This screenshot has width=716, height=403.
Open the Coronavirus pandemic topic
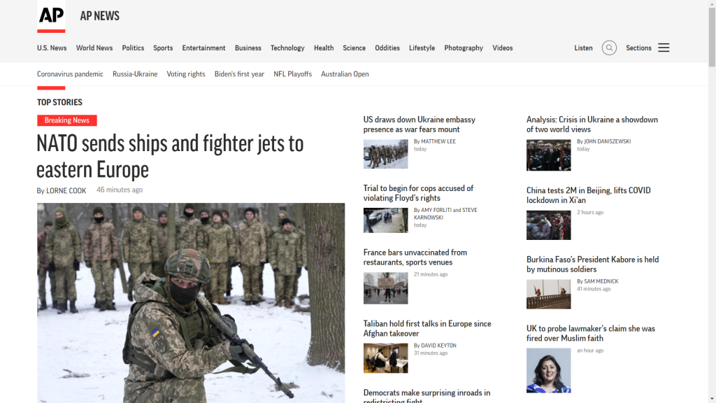[70, 73]
